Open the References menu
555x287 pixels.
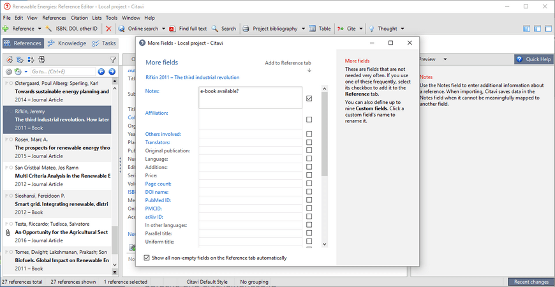tap(54, 18)
